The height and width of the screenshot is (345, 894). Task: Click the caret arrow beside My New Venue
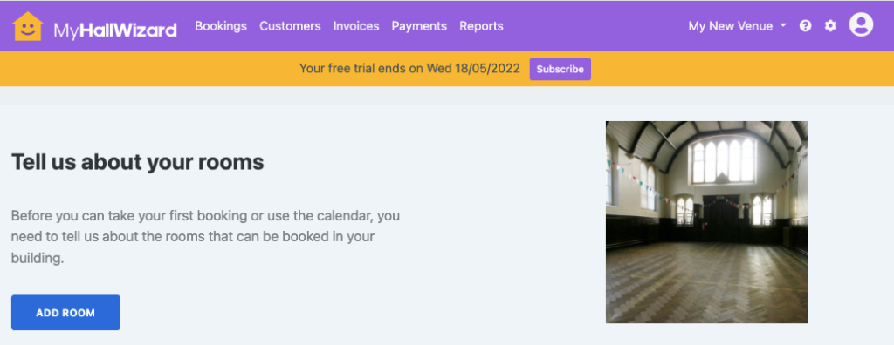pyautogui.click(x=783, y=25)
